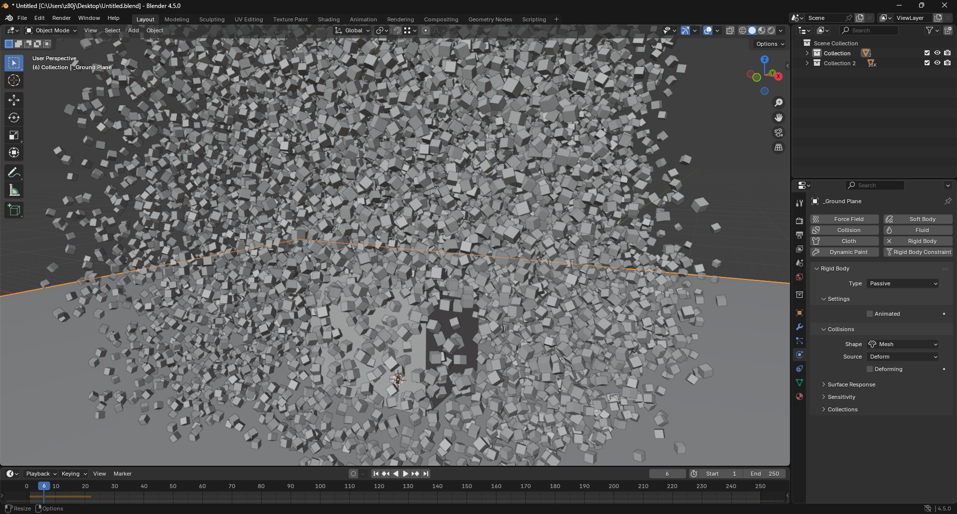The height and width of the screenshot is (514, 957).
Task: Select the Scale tool
Action: coord(14,135)
